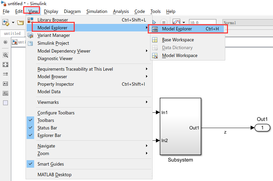Screen dimensions: 273x181
Task: Click the simulation stop time field
Action: coord(202,23)
